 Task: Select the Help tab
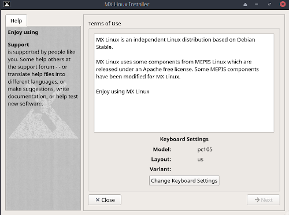point(16,21)
